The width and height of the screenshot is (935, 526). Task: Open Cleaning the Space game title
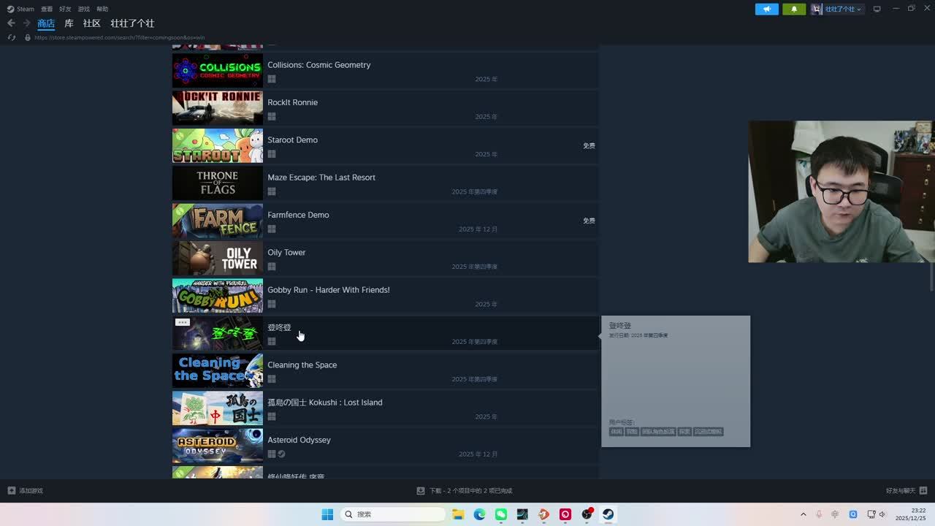click(x=302, y=365)
